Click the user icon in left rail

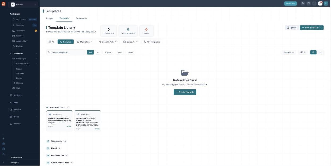(x=3, y=154)
